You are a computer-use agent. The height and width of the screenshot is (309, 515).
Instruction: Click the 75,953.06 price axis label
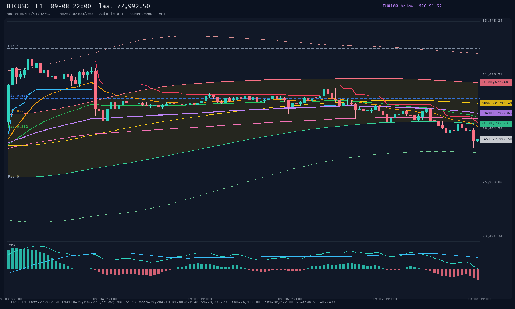(492, 182)
